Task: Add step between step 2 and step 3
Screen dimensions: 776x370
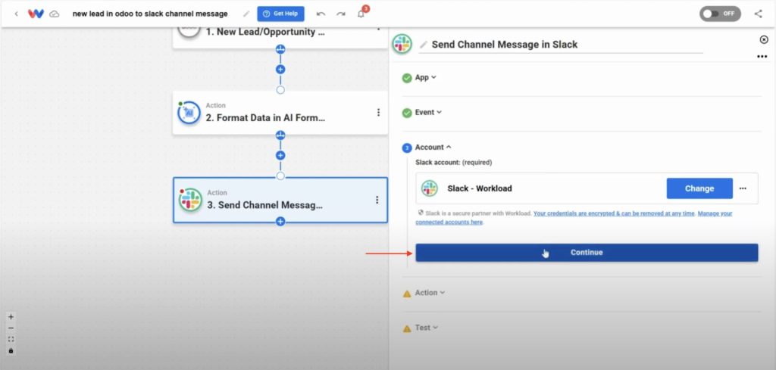Action: (280, 155)
